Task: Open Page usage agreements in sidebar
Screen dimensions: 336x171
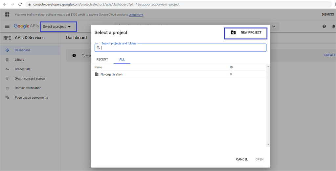Action: click(x=31, y=98)
